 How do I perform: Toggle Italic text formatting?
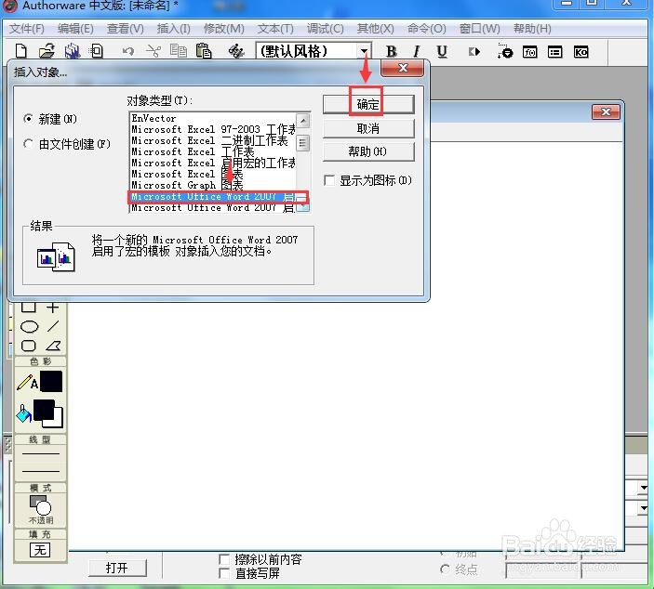pos(416,52)
